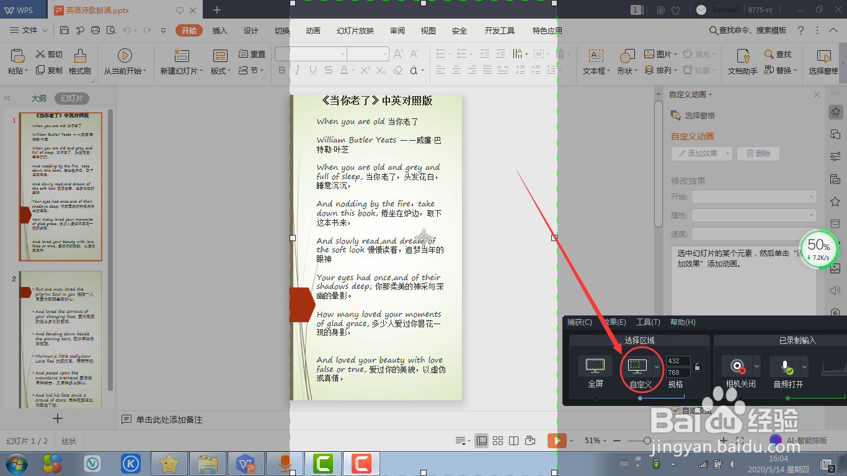Click the AI smart layout (AI-智能排版) button
This screenshot has width=847, height=476.
[x=798, y=441]
